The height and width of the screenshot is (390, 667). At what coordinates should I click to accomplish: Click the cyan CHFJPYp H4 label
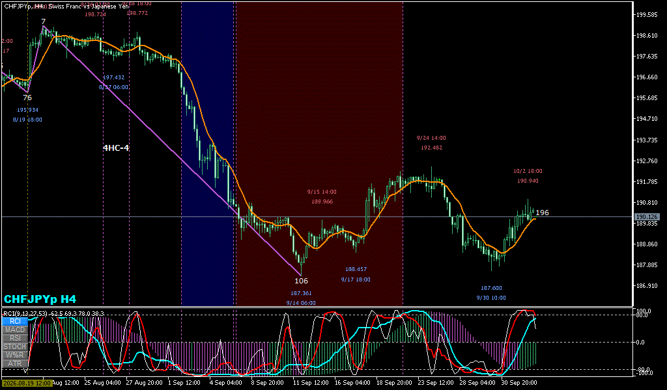click(x=40, y=299)
